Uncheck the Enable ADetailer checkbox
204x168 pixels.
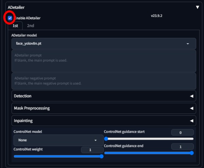point(10,18)
